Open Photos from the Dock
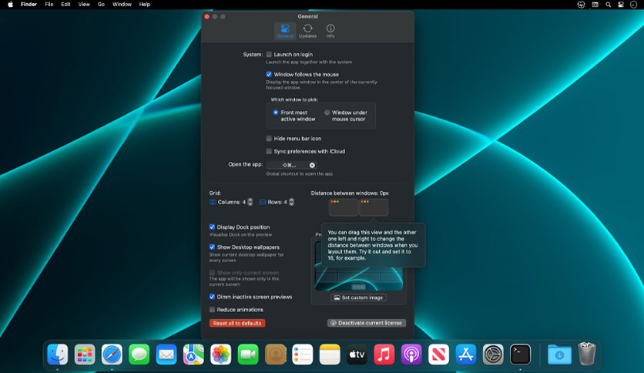This screenshot has width=644, height=373. coord(220,354)
